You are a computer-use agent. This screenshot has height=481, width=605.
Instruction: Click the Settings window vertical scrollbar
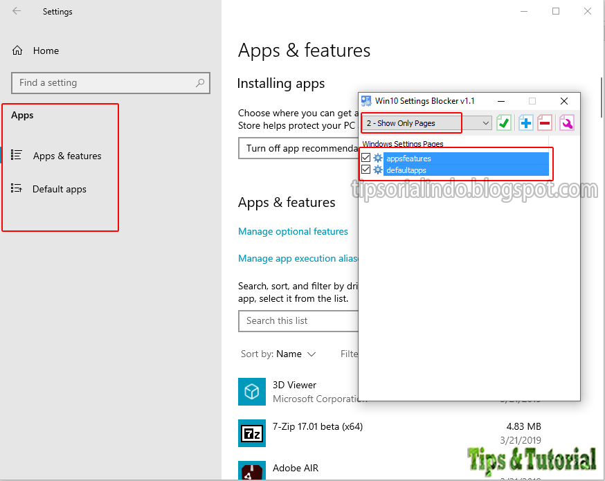pos(602,97)
